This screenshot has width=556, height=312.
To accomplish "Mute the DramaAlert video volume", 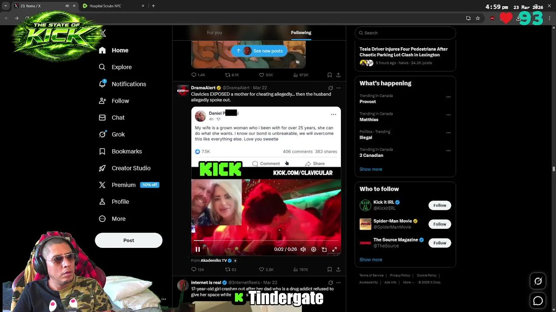I will click(303, 250).
